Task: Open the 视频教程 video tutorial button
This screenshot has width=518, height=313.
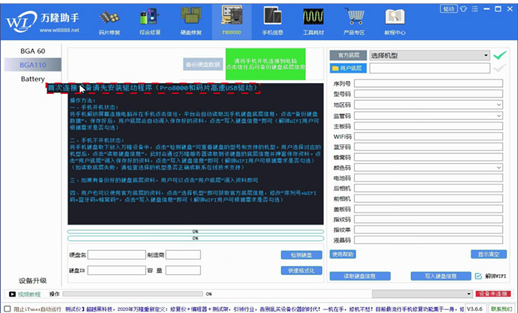Action: tap(25, 294)
